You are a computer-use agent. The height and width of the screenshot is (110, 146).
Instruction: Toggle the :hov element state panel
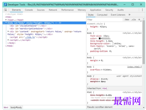127,20
